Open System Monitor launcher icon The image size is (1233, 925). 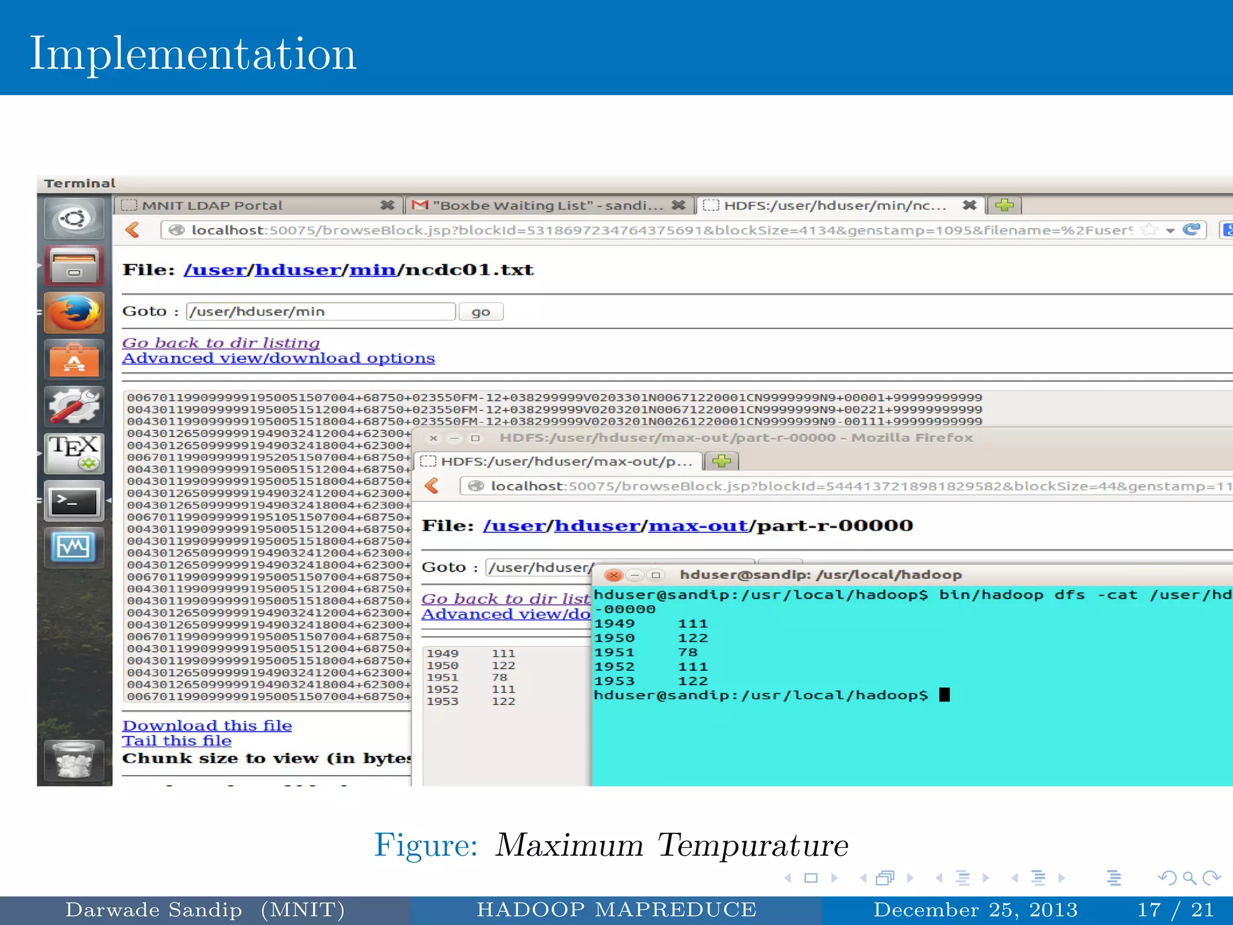pyautogui.click(x=74, y=547)
